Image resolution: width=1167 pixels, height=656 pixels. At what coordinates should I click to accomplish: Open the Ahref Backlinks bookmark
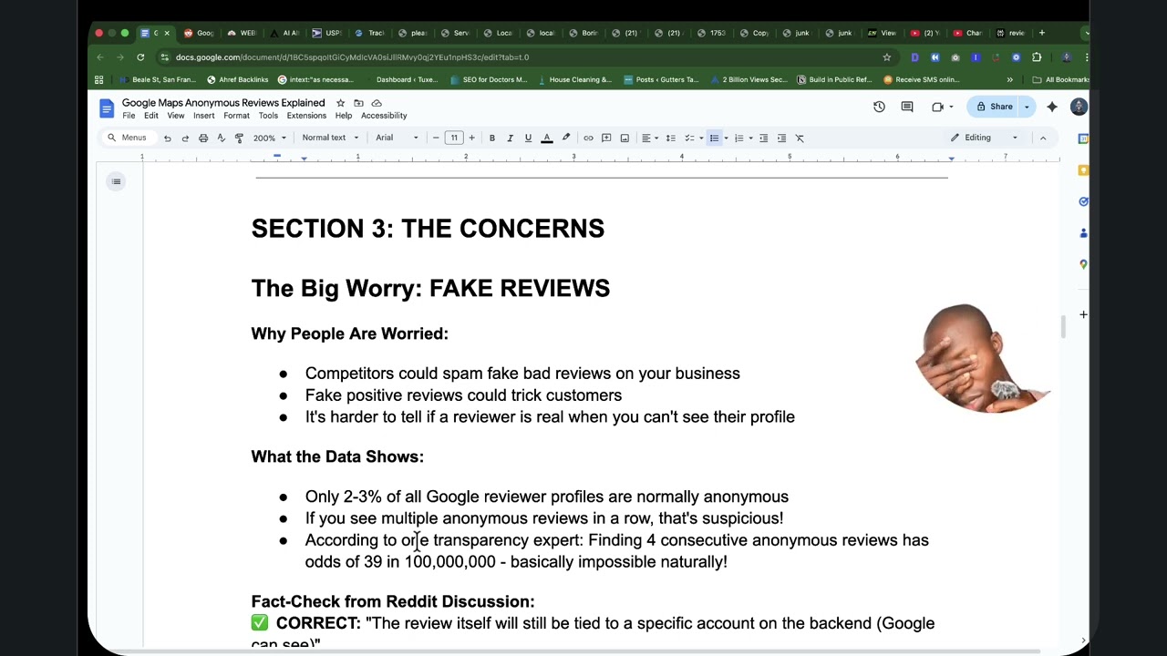[x=238, y=79]
